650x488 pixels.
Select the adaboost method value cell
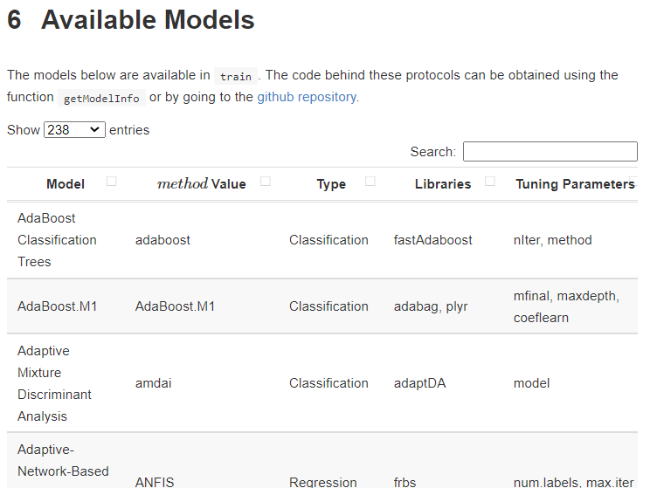[162, 240]
